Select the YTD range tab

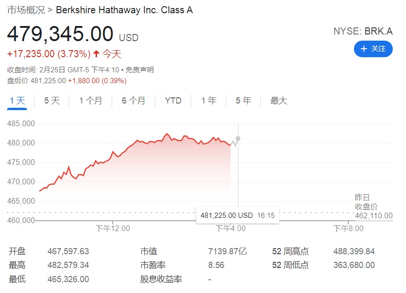tap(173, 101)
